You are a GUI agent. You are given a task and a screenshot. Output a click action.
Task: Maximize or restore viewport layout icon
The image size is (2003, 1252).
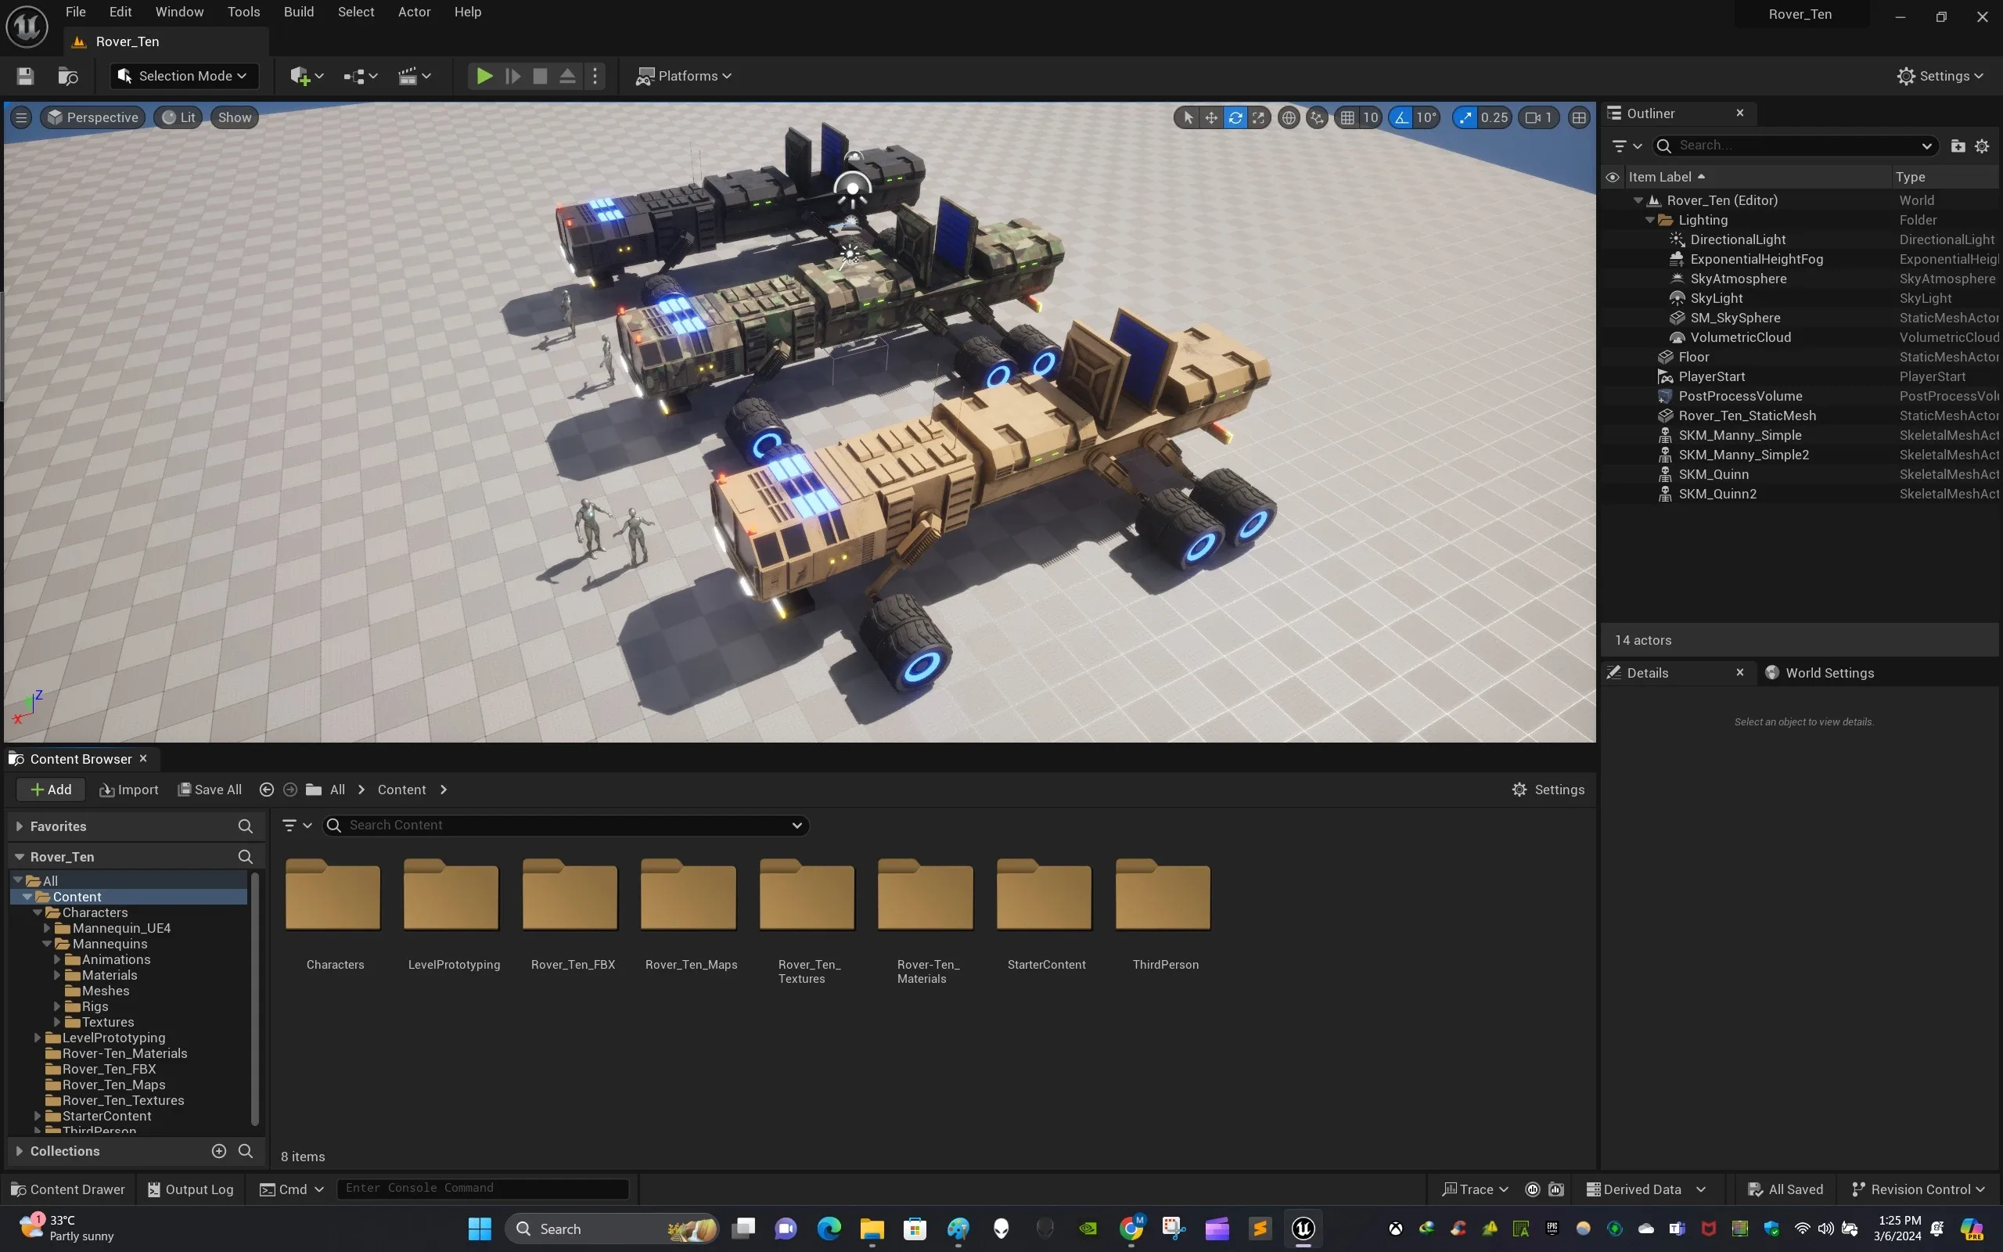point(1579,117)
